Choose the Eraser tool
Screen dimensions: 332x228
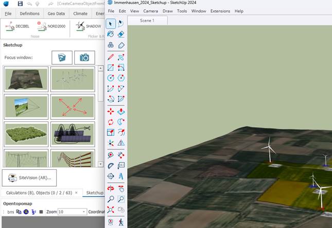pos(120,34)
